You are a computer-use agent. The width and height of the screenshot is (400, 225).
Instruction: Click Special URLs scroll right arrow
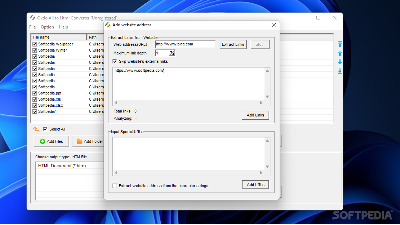tap(261, 173)
